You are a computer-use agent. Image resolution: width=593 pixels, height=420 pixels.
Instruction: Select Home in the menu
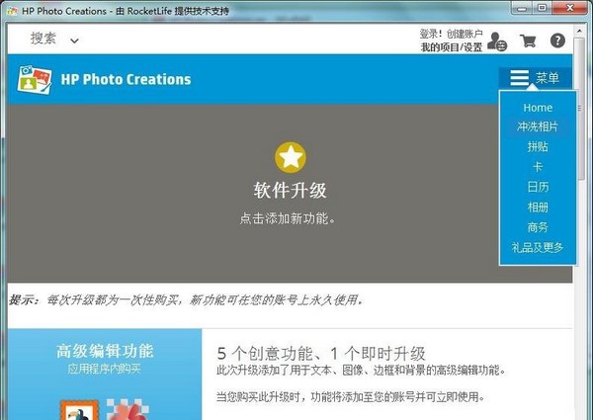coord(538,108)
